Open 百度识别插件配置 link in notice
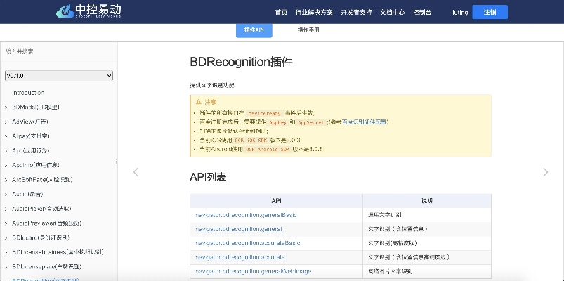 pyautogui.click(x=365, y=122)
